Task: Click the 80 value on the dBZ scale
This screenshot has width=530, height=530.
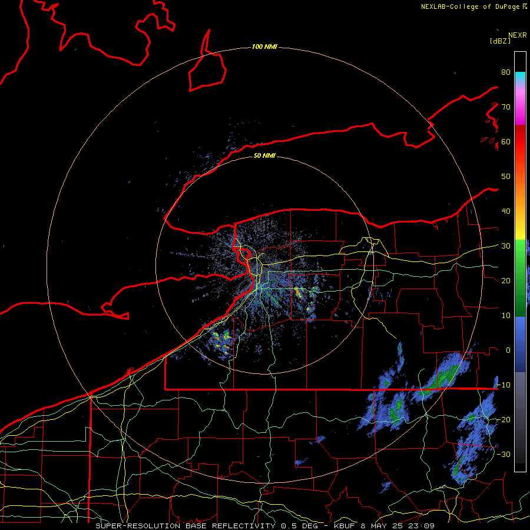Action: [506, 72]
